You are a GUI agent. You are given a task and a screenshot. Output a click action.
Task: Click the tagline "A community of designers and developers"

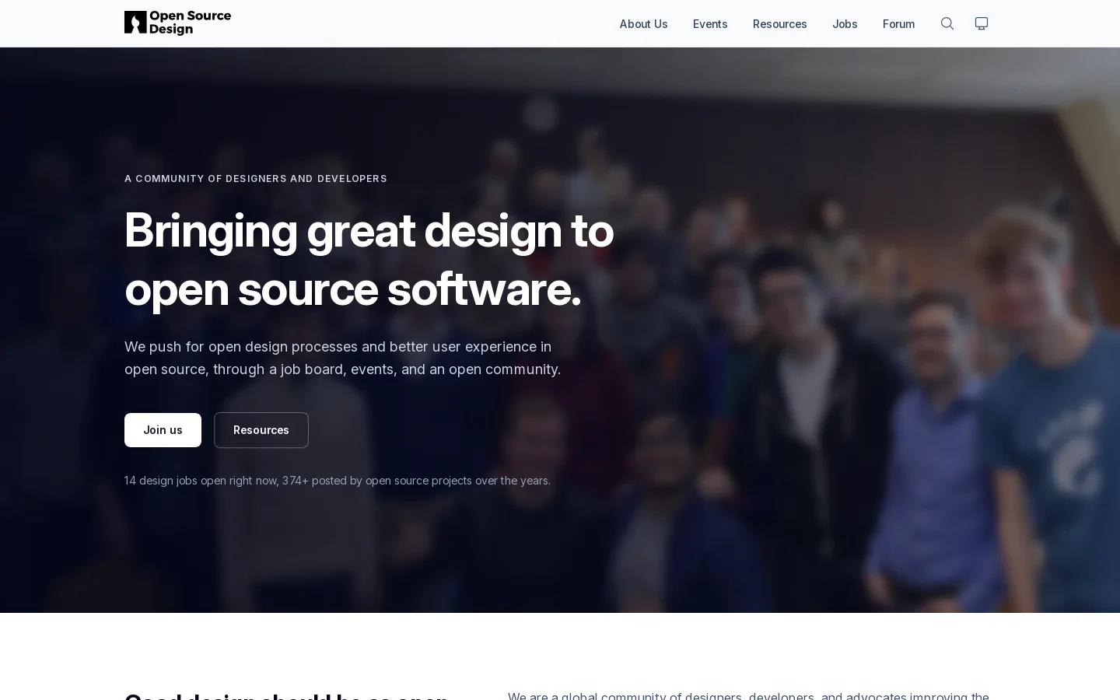click(256, 179)
